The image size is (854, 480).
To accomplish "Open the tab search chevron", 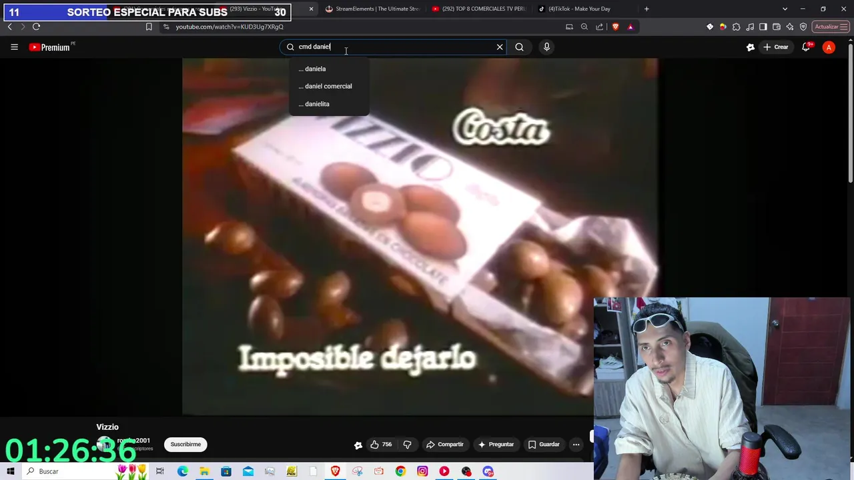I will pos(785,9).
